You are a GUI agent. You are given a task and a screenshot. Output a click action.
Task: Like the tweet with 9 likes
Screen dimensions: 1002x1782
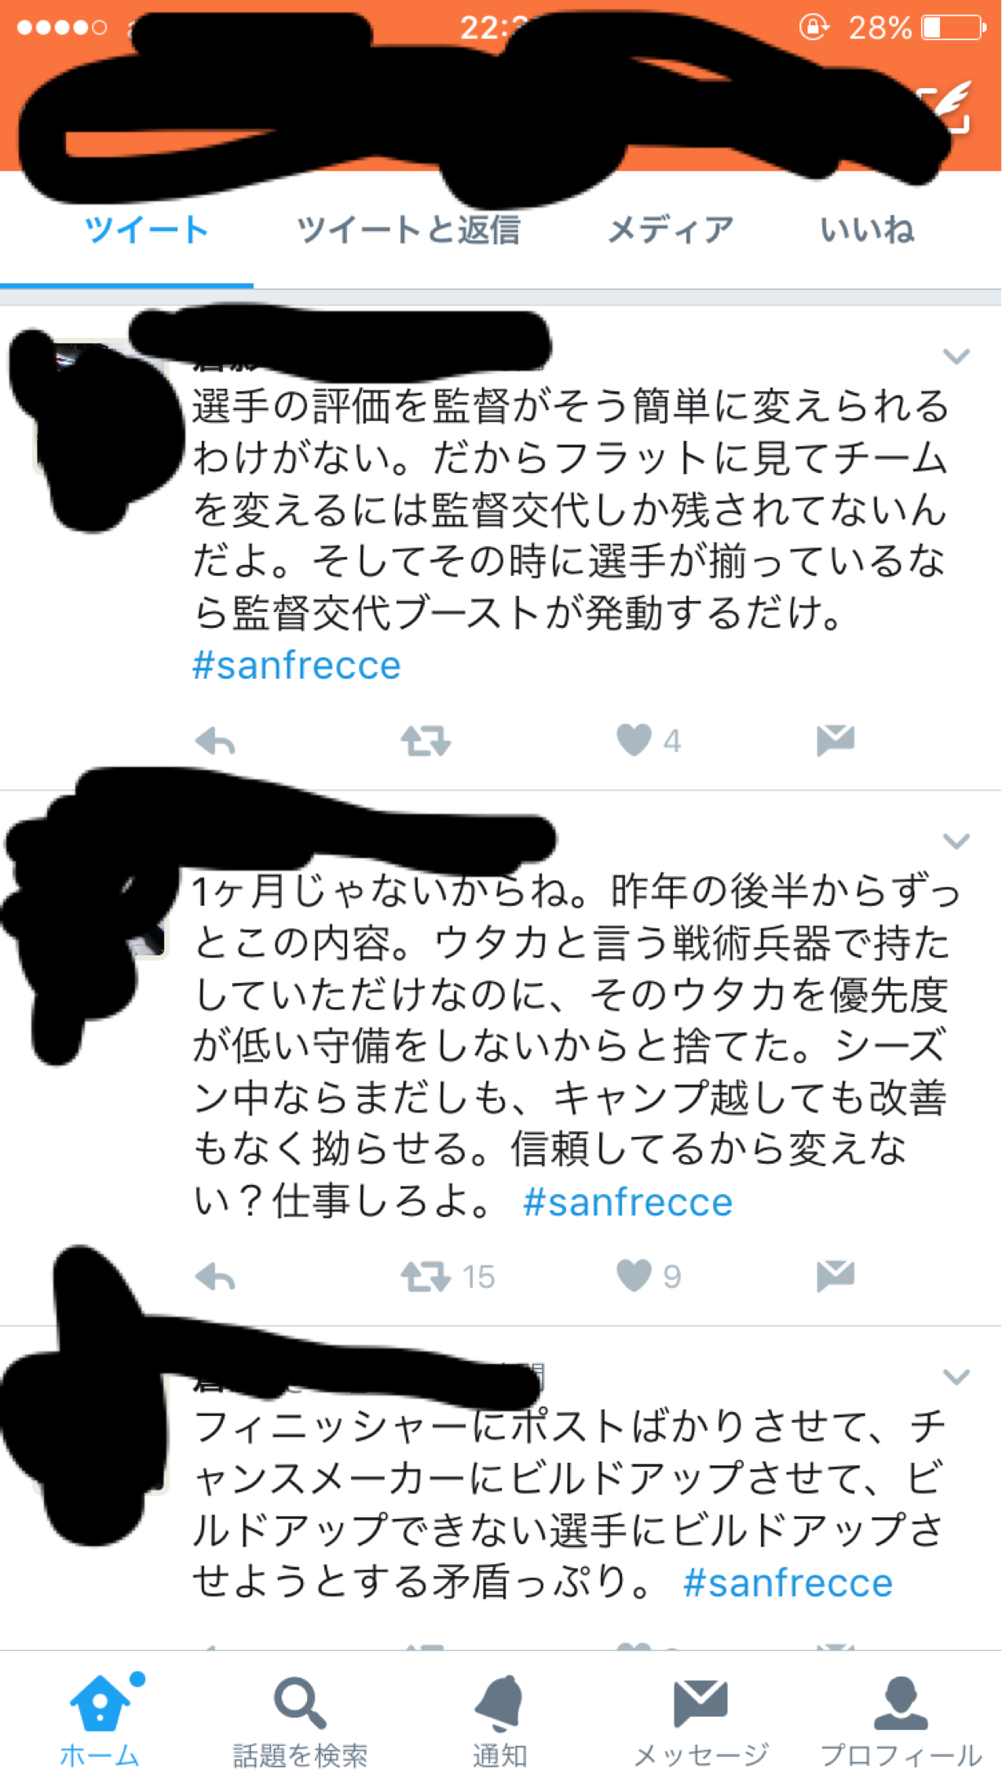(x=634, y=1276)
